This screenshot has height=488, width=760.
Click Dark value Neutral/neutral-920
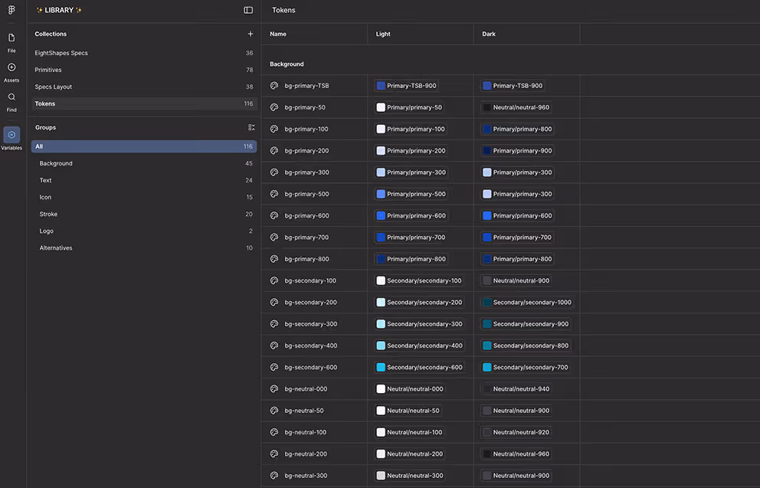point(516,432)
